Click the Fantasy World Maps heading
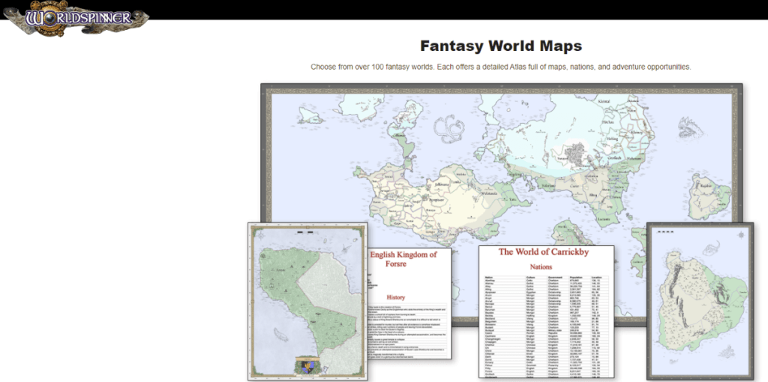This screenshot has width=768, height=382. [x=500, y=46]
